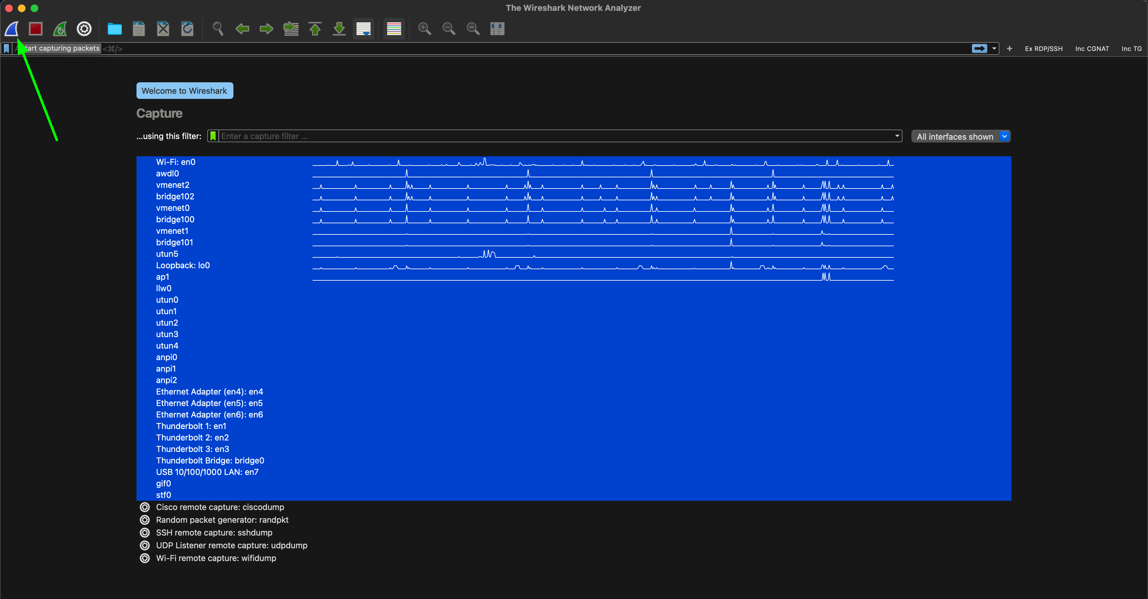
Task: Reload the capture file icon
Action: click(x=187, y=29)
